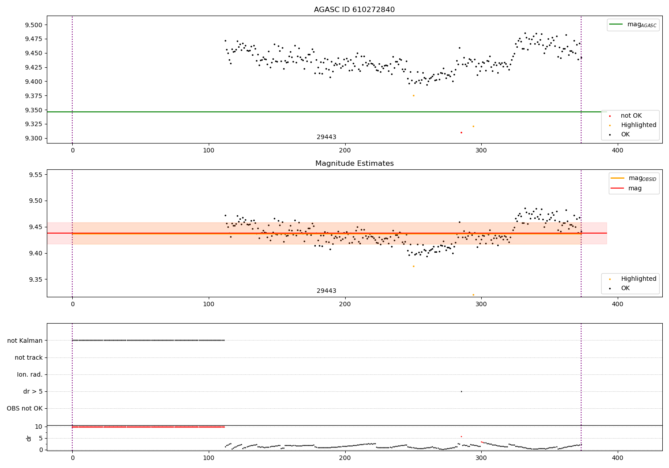Click the Highlighted legend entry in the top plot
Viewport: 669px width, 468px height.
click(633, 125)
